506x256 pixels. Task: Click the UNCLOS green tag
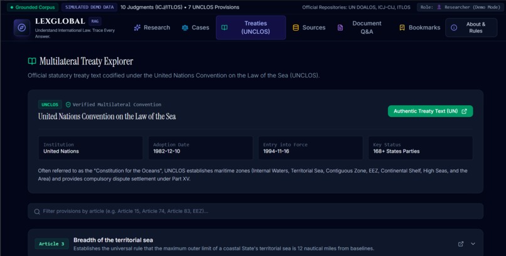tap(50, 105)
